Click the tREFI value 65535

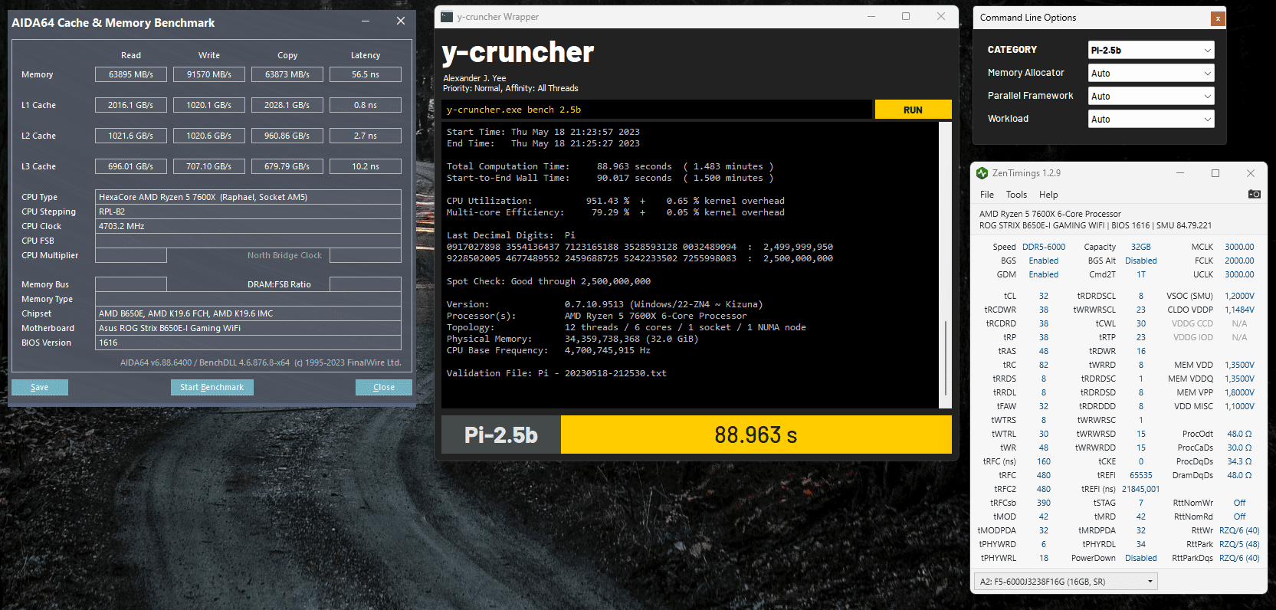(x=1141, y=475)
